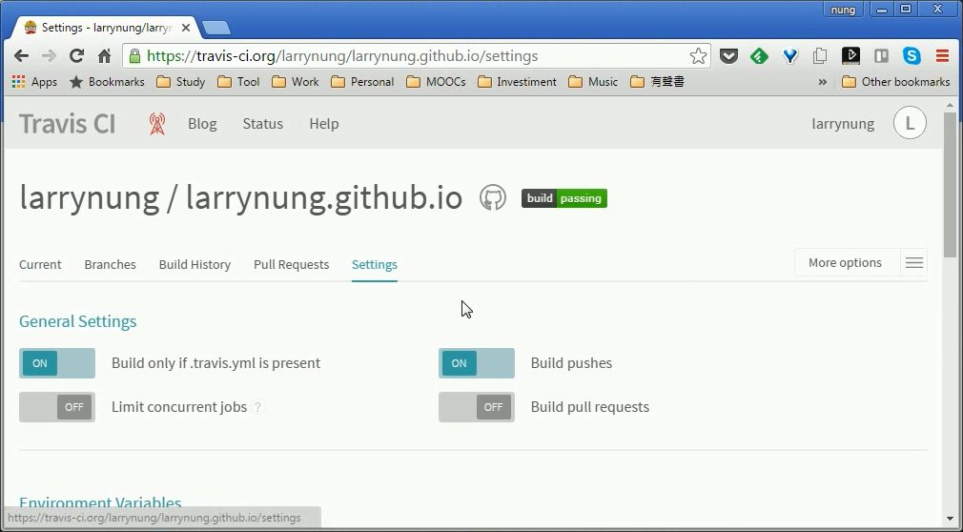Open the Music bookmarks folder
Screen dimensions: 963x532
[593, 82]
